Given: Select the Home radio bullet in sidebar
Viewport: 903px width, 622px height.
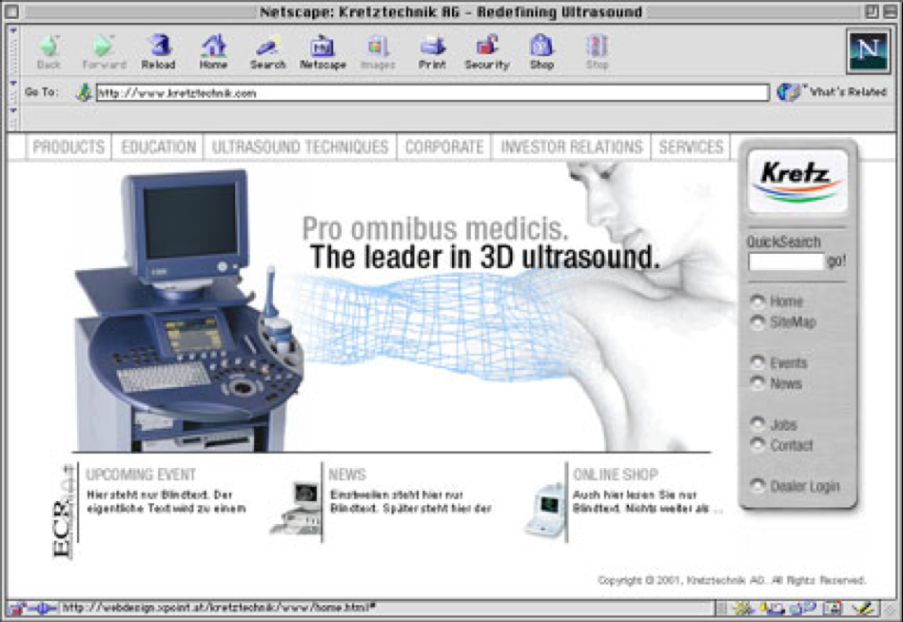Looking at the screenshot, I should click(x=757, y=301).
